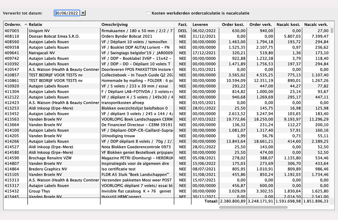The image size is (338, 220).
Task: Click total nacalc sales 1.851.896,33
Action: tap(316, 201)
